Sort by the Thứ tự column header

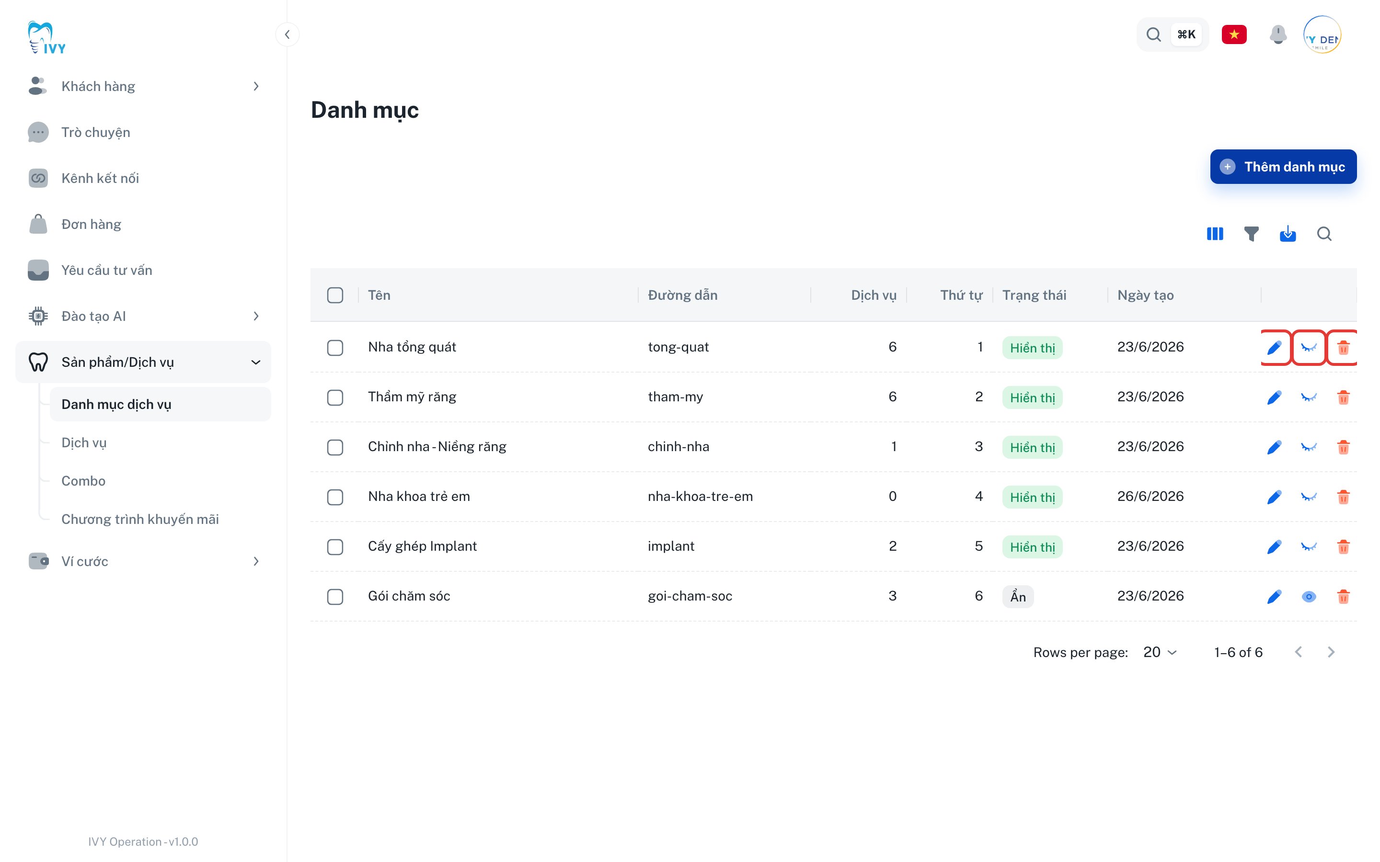point(961,295)
